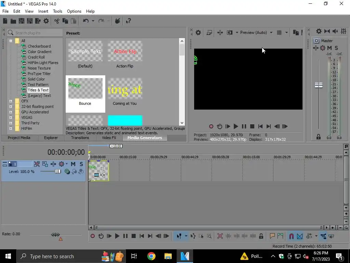
Task: Open the Mixing Console icon
Action: [x=344, y=31]
